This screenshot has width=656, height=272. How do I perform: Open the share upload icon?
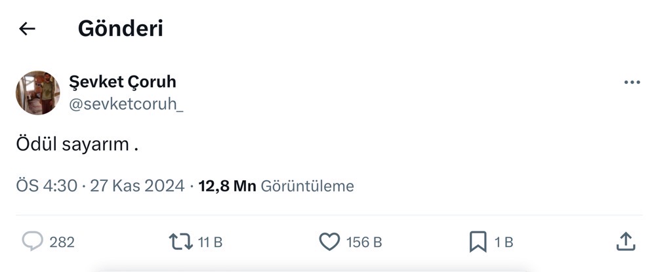pos(626,242)
